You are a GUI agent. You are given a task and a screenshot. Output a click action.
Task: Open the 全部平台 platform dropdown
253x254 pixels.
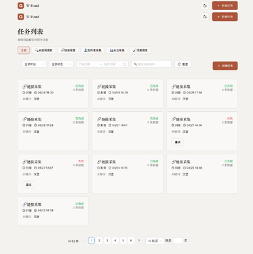tap(35, 64)
